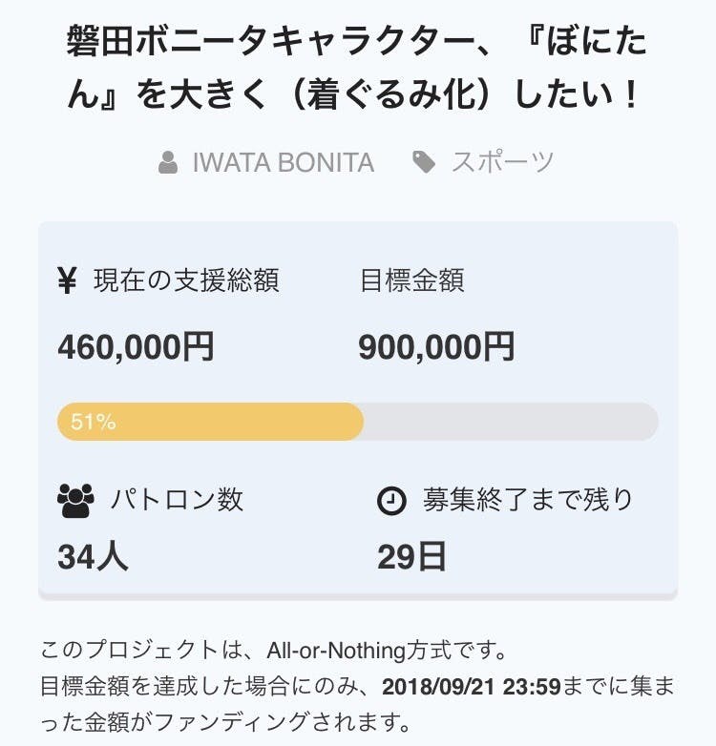The width and height of the screenshot is (716, 746).
Task: Click the 34人 patron count
Action: coord(93,557)
